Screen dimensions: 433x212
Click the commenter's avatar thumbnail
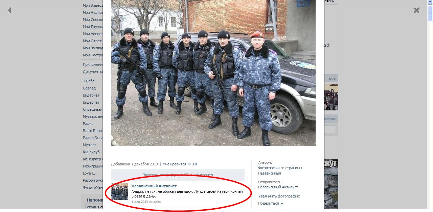click(x=120, y=192)
